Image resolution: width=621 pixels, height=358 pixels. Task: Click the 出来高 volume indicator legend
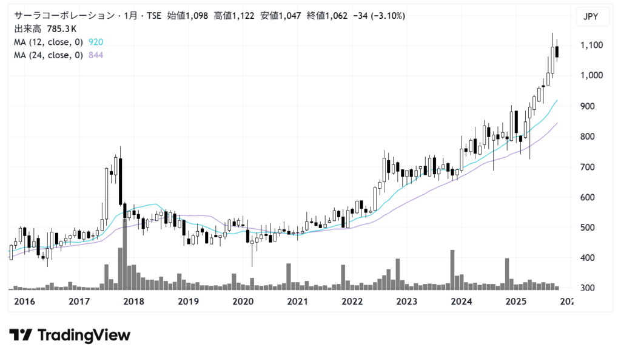(x=27, y=29)
